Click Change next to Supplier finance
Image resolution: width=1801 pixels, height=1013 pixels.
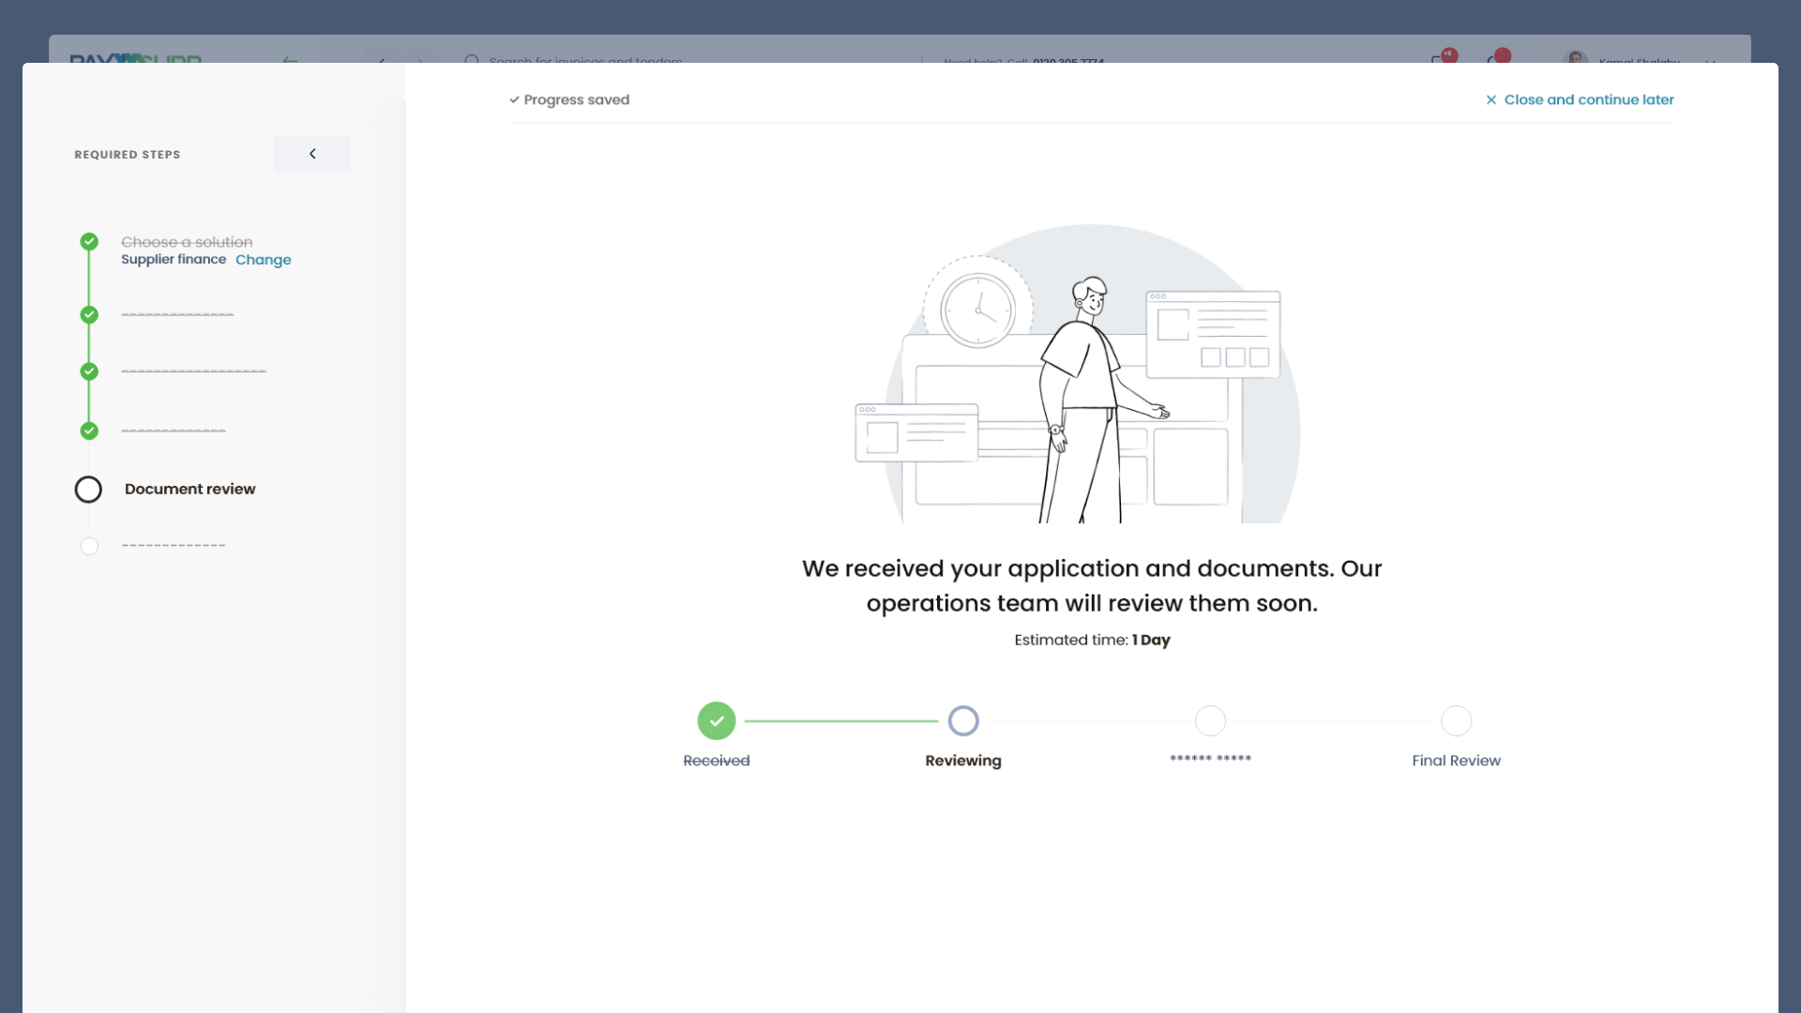[x=263, y=260]
